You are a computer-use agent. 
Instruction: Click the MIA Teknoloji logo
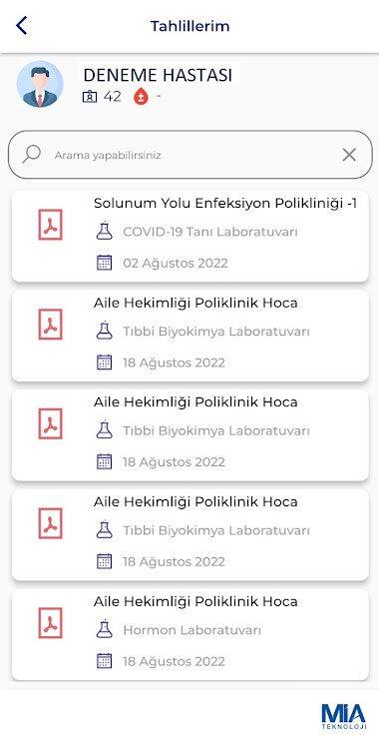(344, 716)
